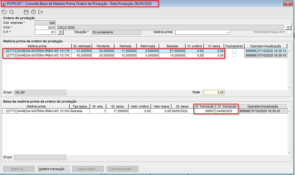Click the Ciclo field containing 2020

(45, 28)
